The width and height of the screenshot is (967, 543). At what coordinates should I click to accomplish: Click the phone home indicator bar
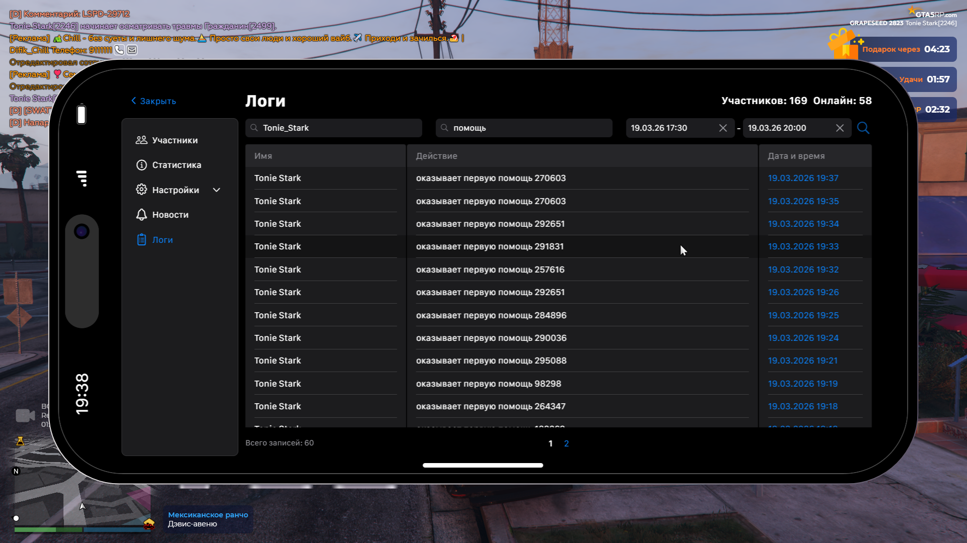tap(482, 465)
